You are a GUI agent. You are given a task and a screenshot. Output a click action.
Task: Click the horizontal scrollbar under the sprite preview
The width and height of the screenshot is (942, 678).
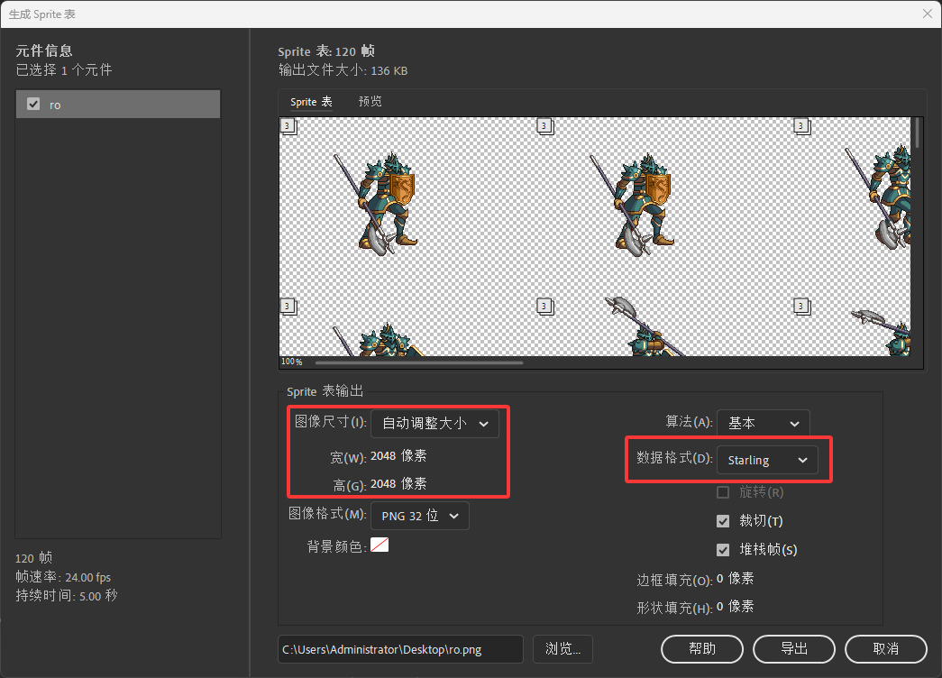(x=419, y=362)
